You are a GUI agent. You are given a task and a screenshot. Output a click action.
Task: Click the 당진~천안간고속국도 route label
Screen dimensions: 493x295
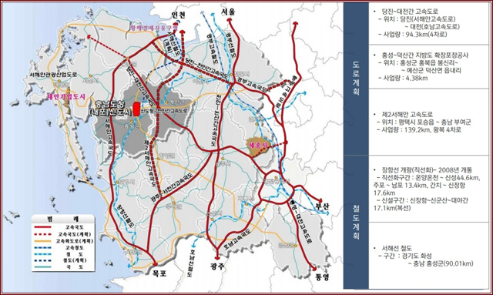pyautogui.click(x=206, y=68)
